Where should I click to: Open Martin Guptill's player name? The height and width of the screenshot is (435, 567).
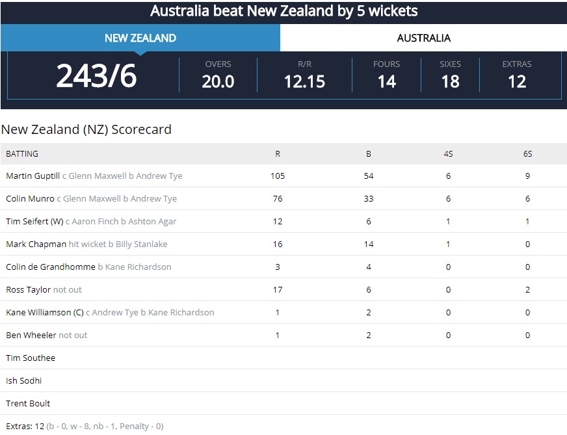point(33,176)
